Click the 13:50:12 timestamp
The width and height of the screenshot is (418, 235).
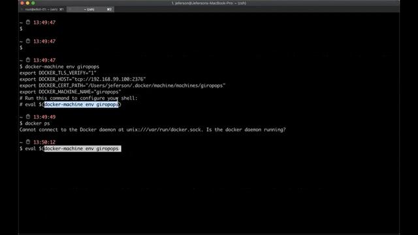click(44, 142)
